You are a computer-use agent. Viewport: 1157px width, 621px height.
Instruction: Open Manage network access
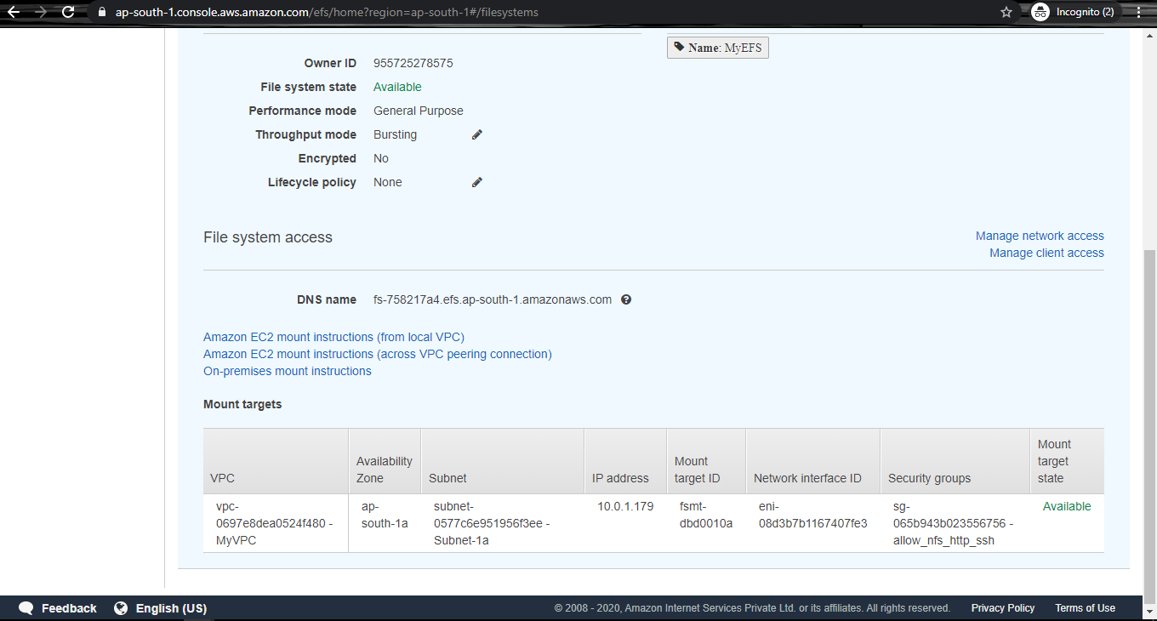(x=1040, y=236)
